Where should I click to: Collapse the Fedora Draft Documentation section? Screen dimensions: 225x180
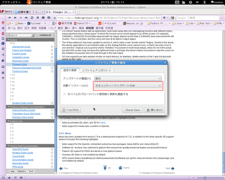pyautogui.click(x=8, y=146)
